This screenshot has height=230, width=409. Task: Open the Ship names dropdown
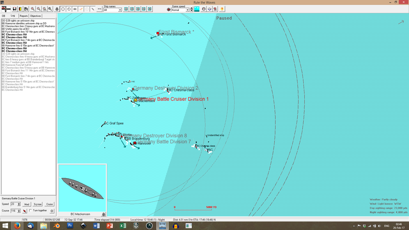(112, 10)
